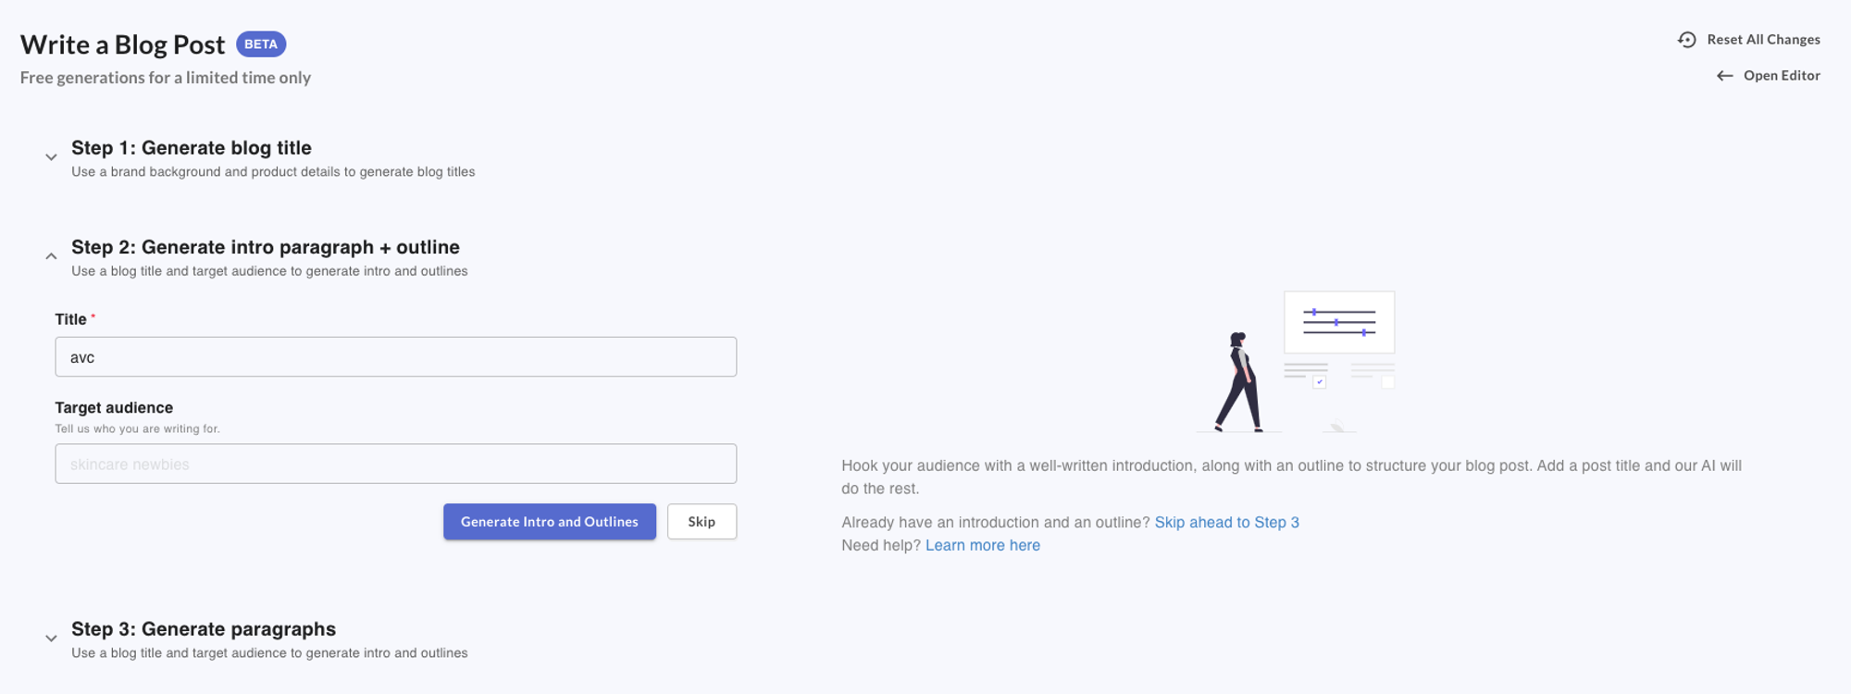Click the Skip button
The width and height of the screenshot is (1851, 694).
tap(702, 522)
